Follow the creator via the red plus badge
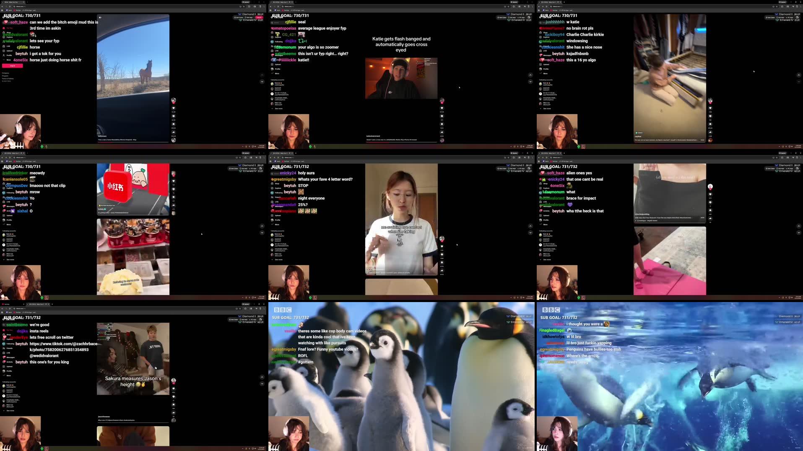803x451 pixels. (x=174, y=103)
